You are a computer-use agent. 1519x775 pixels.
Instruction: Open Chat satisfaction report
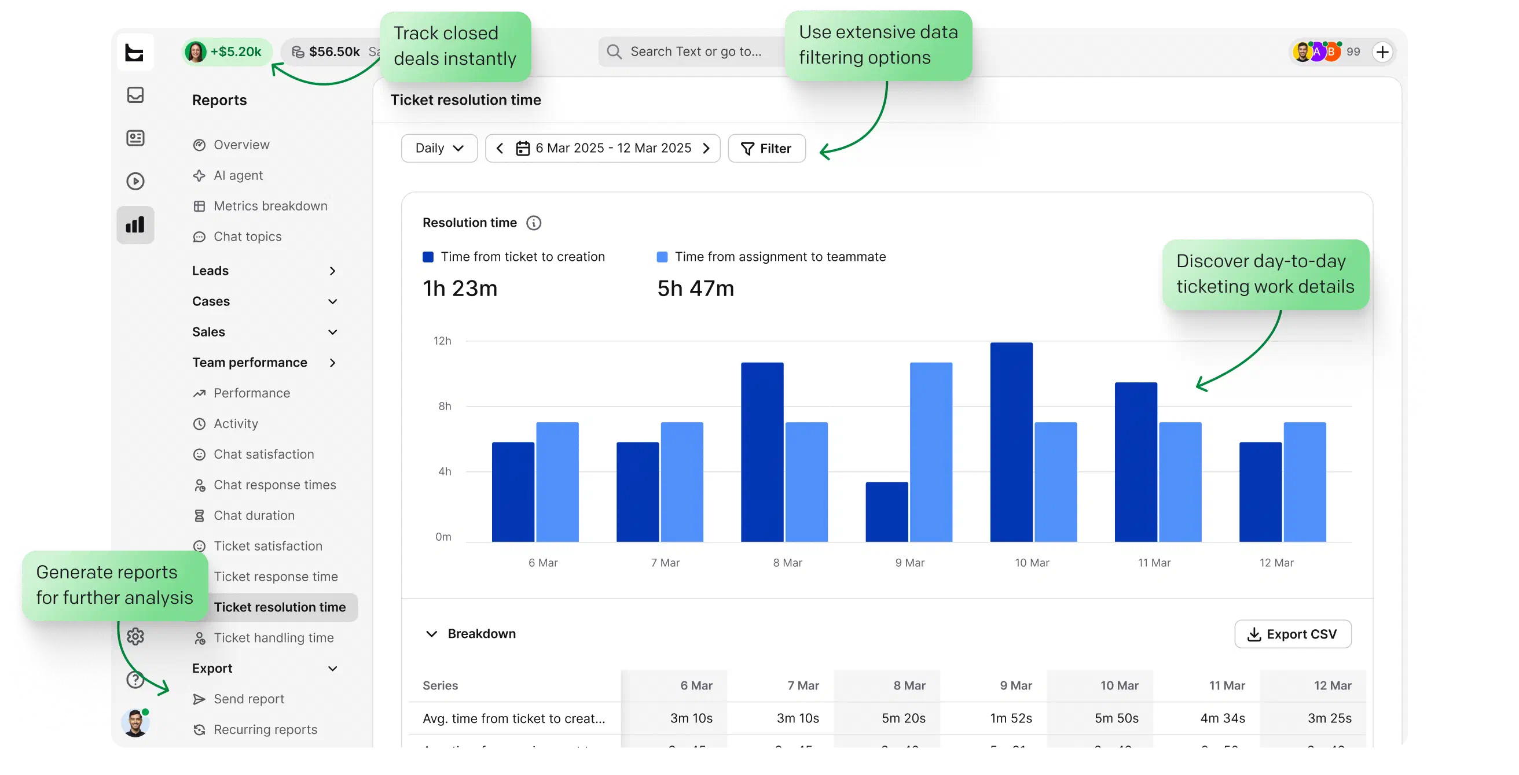point(253,455)
